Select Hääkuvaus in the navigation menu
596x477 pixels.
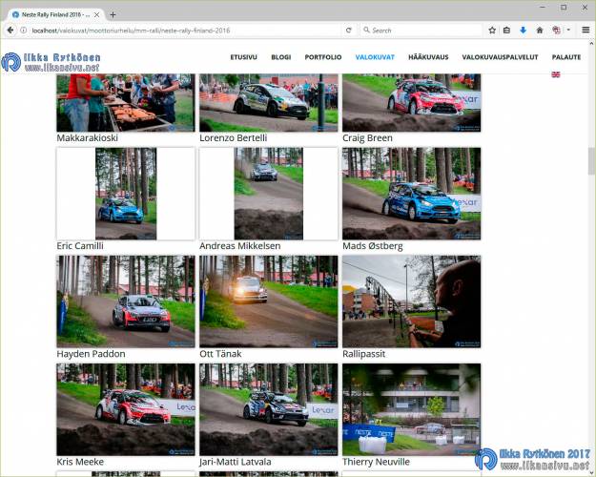[x=428, y=57]
